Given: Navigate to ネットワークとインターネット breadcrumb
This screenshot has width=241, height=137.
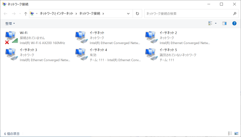Looking at the screenshot, I should pos(56,14).
